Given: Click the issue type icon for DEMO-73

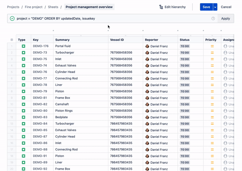Looking at the screenshot, I should [24, 53].
